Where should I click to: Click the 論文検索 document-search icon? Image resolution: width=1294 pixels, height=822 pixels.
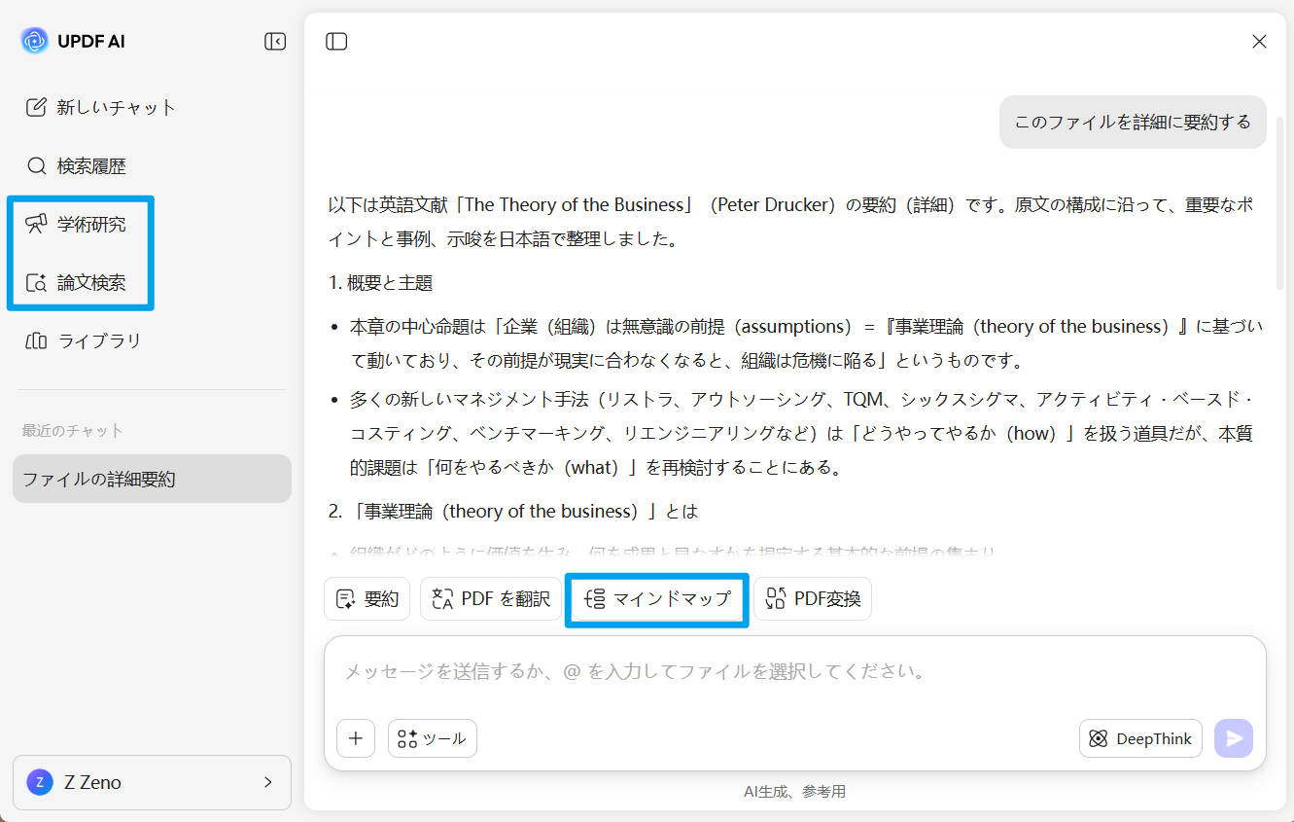point(36,283)
